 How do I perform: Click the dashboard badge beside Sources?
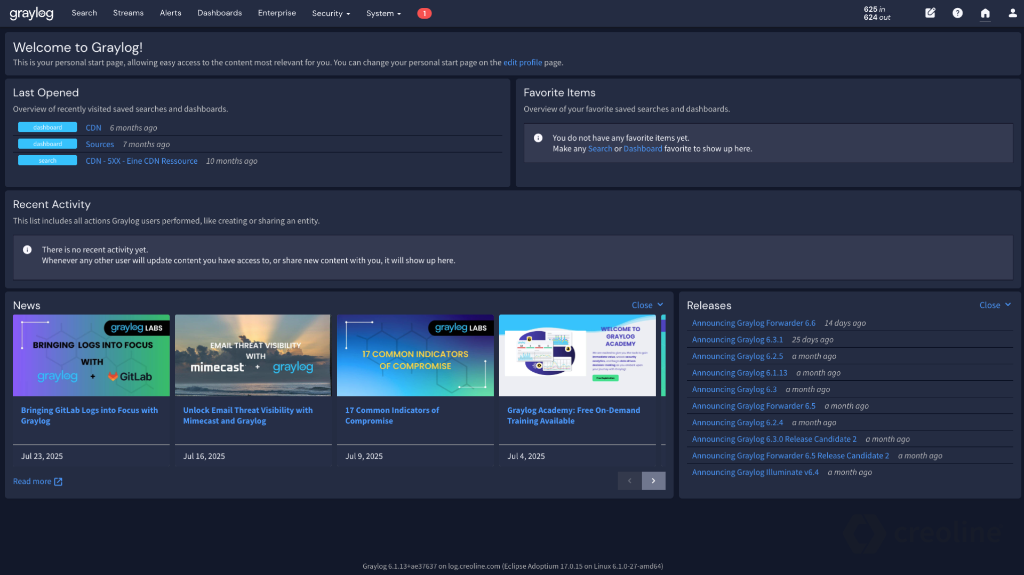[47, 144]
